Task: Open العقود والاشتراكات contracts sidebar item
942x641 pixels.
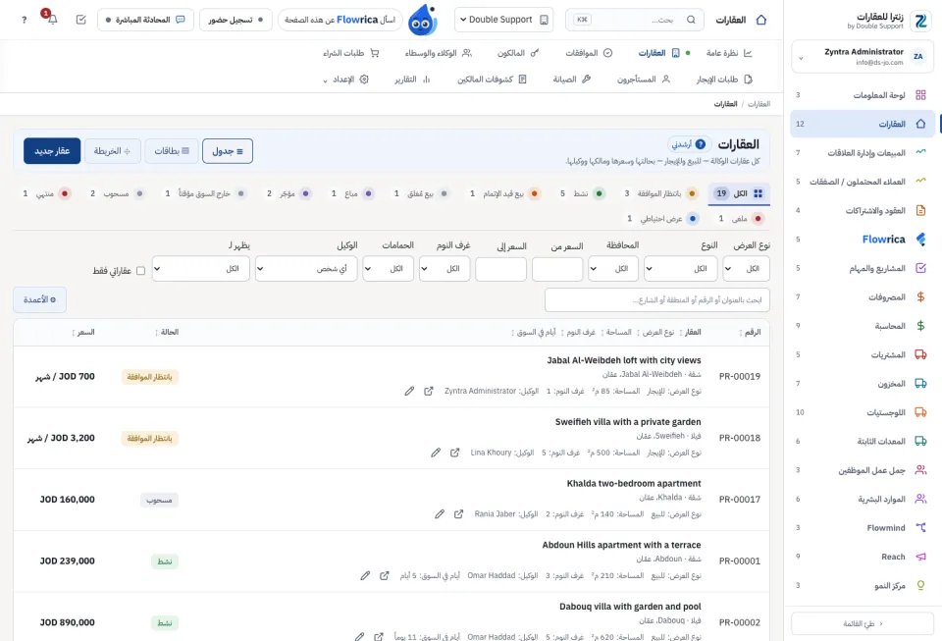Action: pos(863,210)
